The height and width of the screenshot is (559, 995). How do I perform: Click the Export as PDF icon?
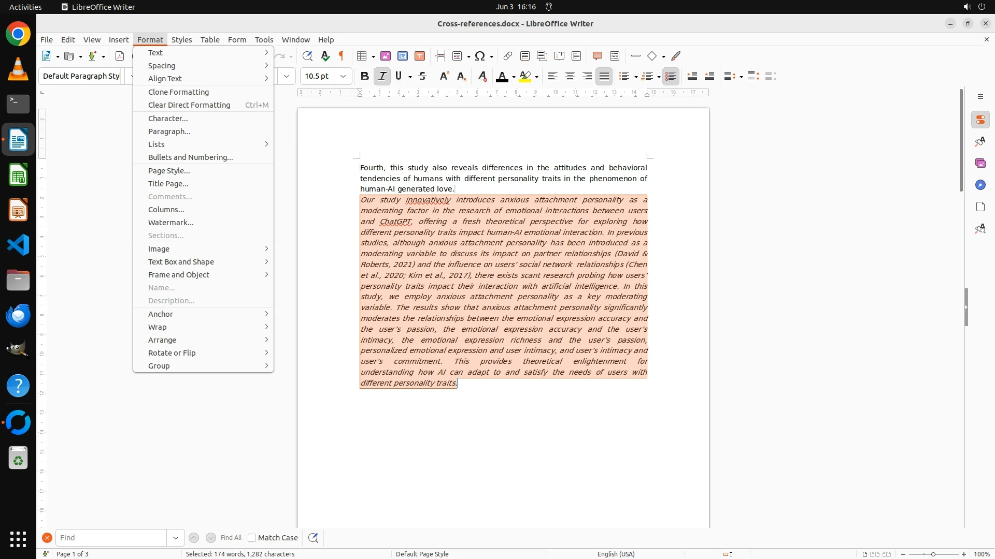pyautogui.click(x=120, y=56)
